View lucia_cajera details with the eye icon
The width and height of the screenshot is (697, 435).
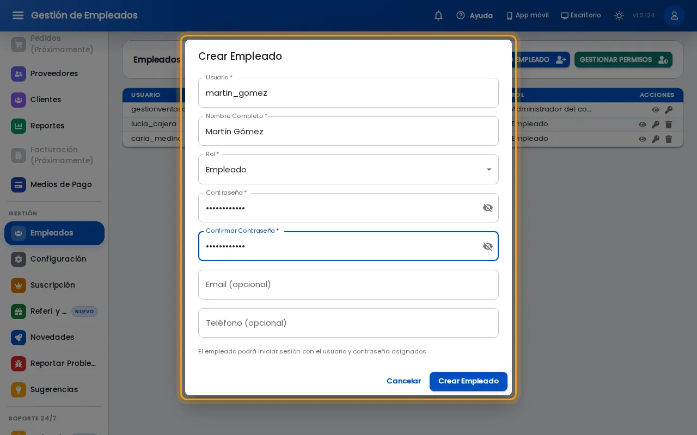(643, 125)
